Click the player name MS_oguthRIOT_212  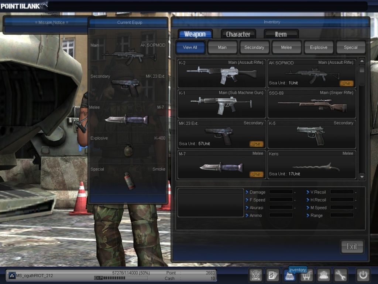point(34,276)
